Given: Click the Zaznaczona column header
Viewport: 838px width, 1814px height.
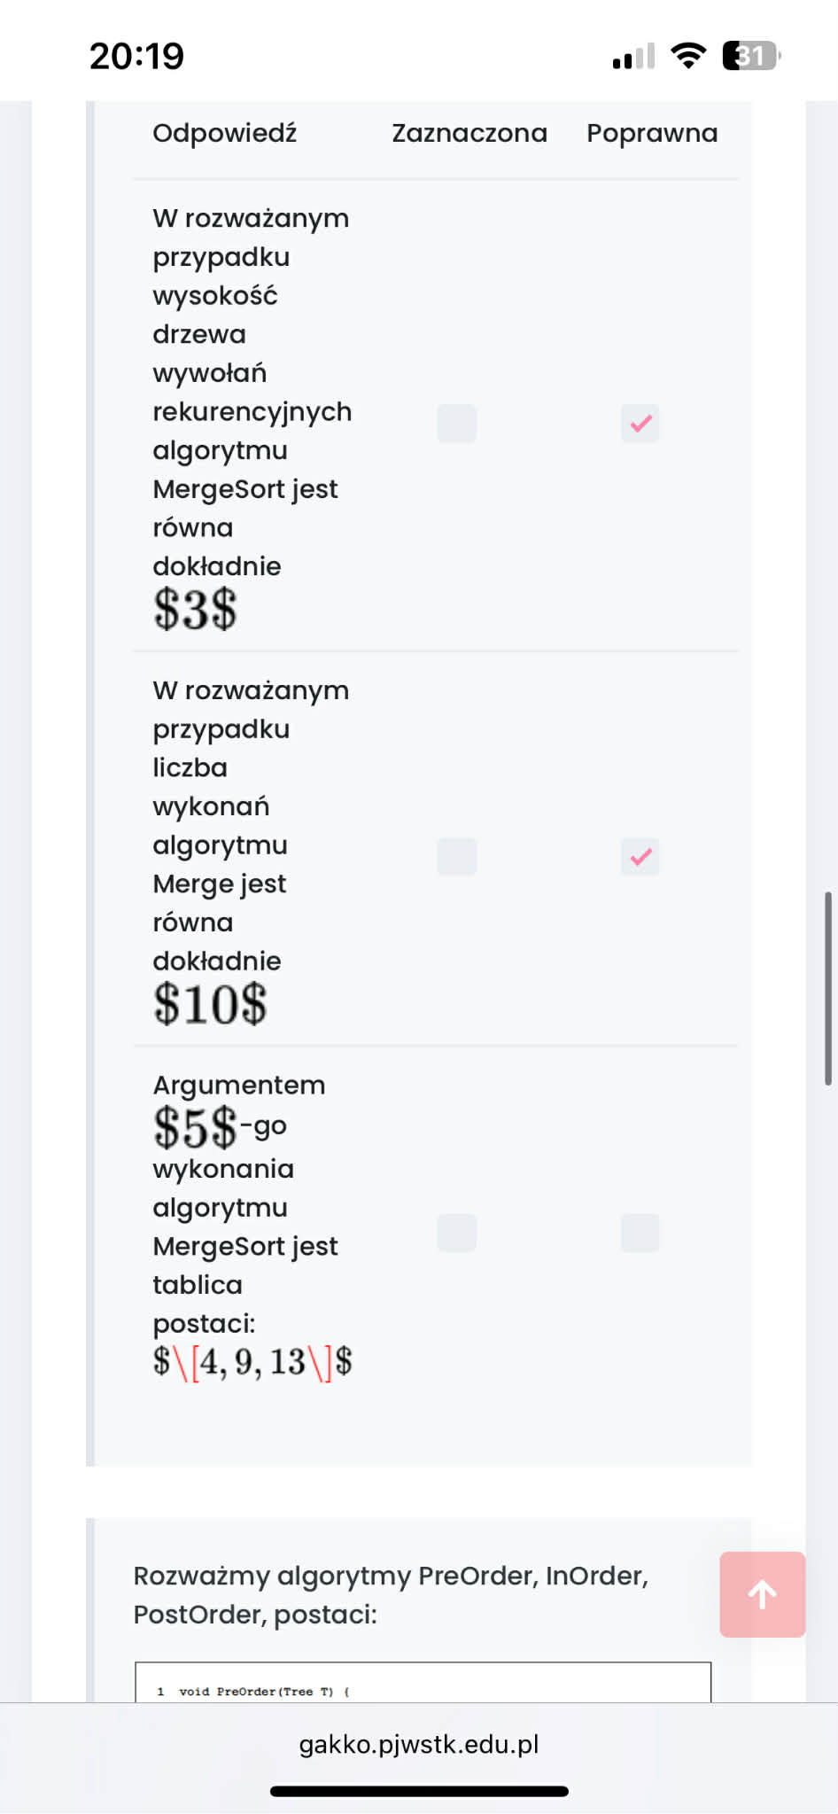Looking at the screenshot, I should pos(469,133).
